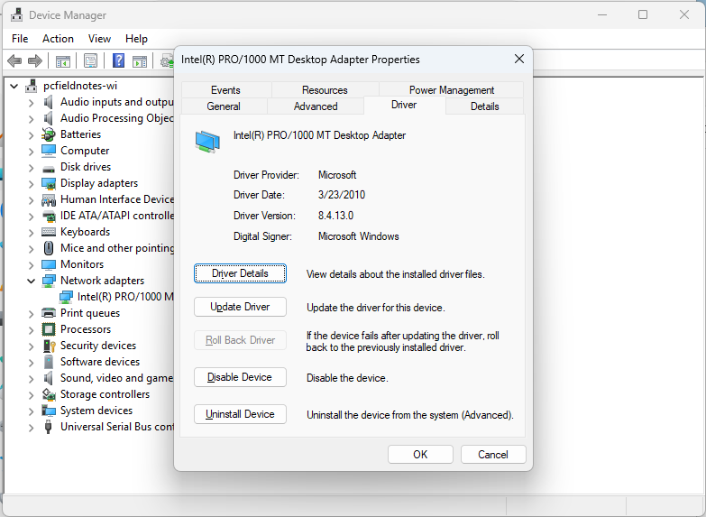Image resolution: width=706 pixels, height=517 pixels.
Task: Select Human Interface Devices in the tree
Action: pyautogui.click(x=117, y=199)
